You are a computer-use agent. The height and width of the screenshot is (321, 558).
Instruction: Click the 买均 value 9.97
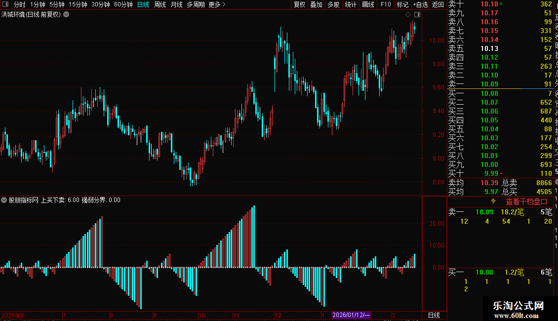tap(491, 192)
